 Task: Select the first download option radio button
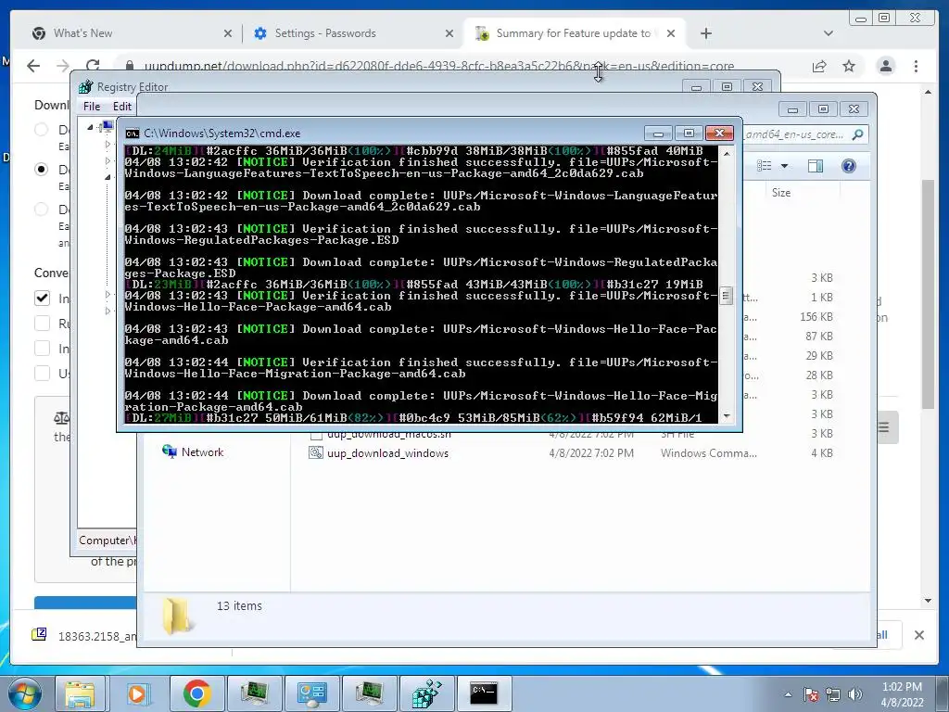[41, 129]
